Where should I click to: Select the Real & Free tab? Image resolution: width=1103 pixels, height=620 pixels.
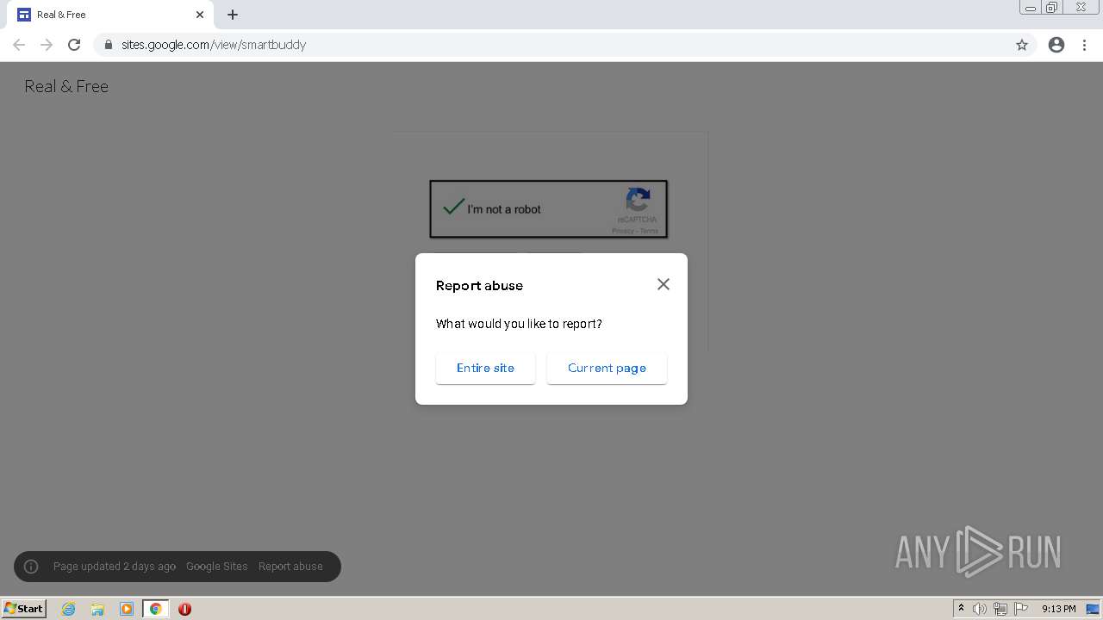click(110, 15)
